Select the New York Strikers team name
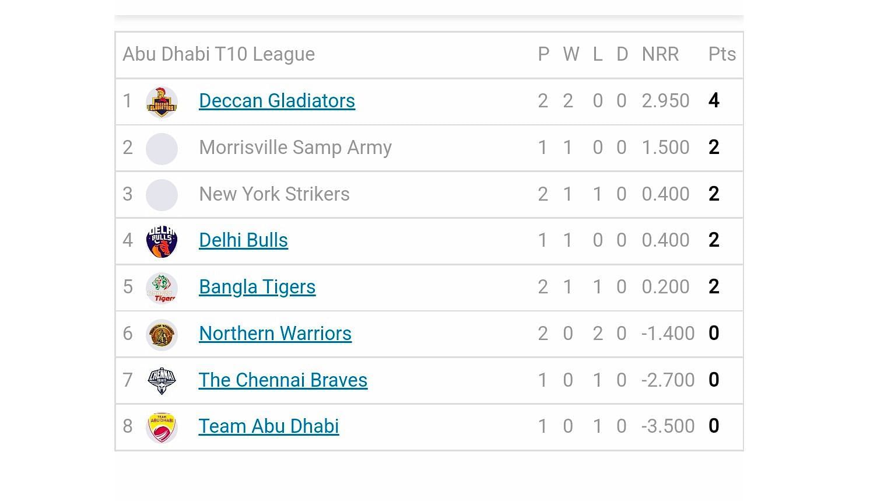891x501 pixels. (x=275, y=194)
